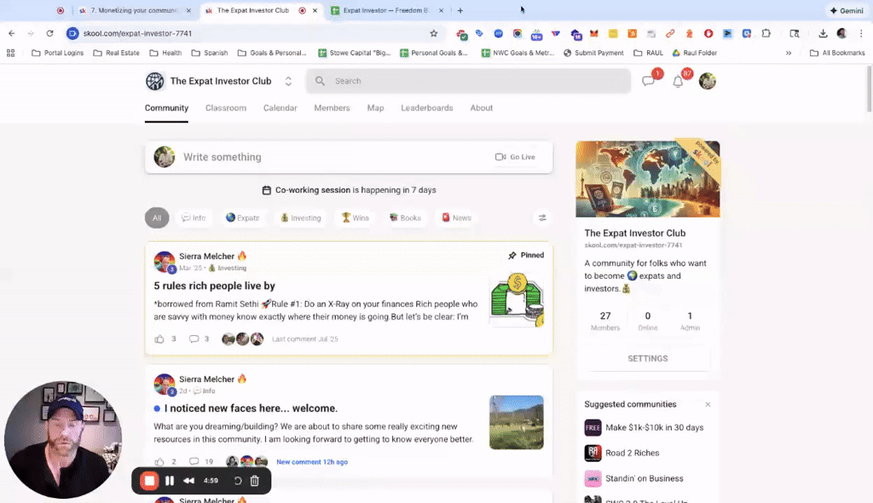Open a new browser tab
Viewport: 873px width, 503px height.
(460, 10)
